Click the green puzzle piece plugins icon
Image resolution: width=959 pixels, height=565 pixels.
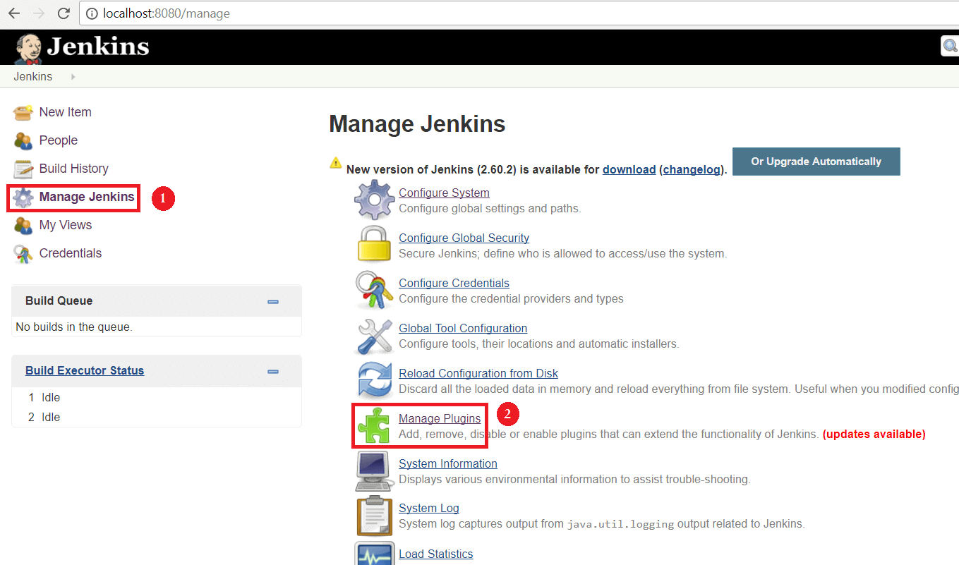(x=374, y=425)
